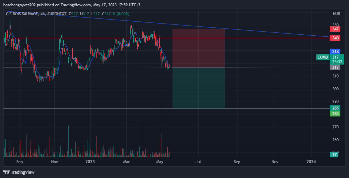Click the TradingView logo at bottom

click(x=19, y=172)
